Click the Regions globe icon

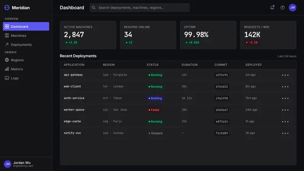tap(7, 60)
